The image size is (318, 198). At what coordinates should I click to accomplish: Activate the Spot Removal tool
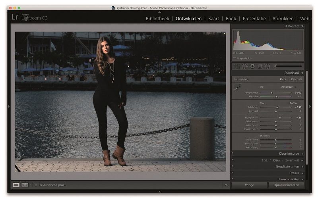click(245, 66)
